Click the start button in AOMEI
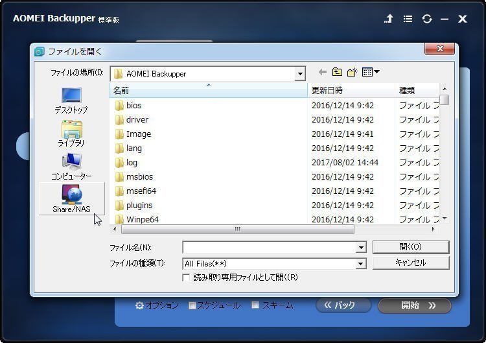The height and width of the screenshot is (343, 486). pyautogui.click(x=415, y=305)
